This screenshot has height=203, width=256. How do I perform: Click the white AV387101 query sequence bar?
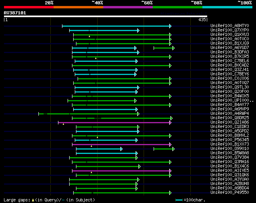pyautogui.click(x=106, y=16)
